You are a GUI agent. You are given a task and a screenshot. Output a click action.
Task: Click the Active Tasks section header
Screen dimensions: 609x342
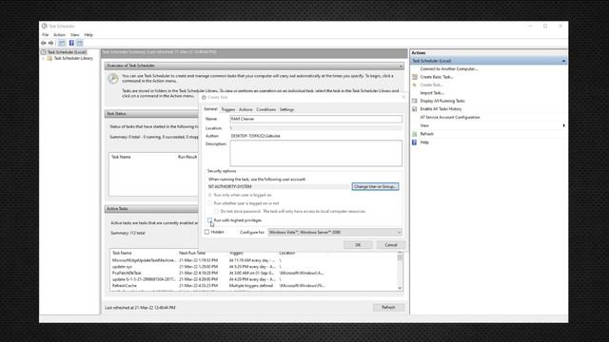click(x=151, y=209)
